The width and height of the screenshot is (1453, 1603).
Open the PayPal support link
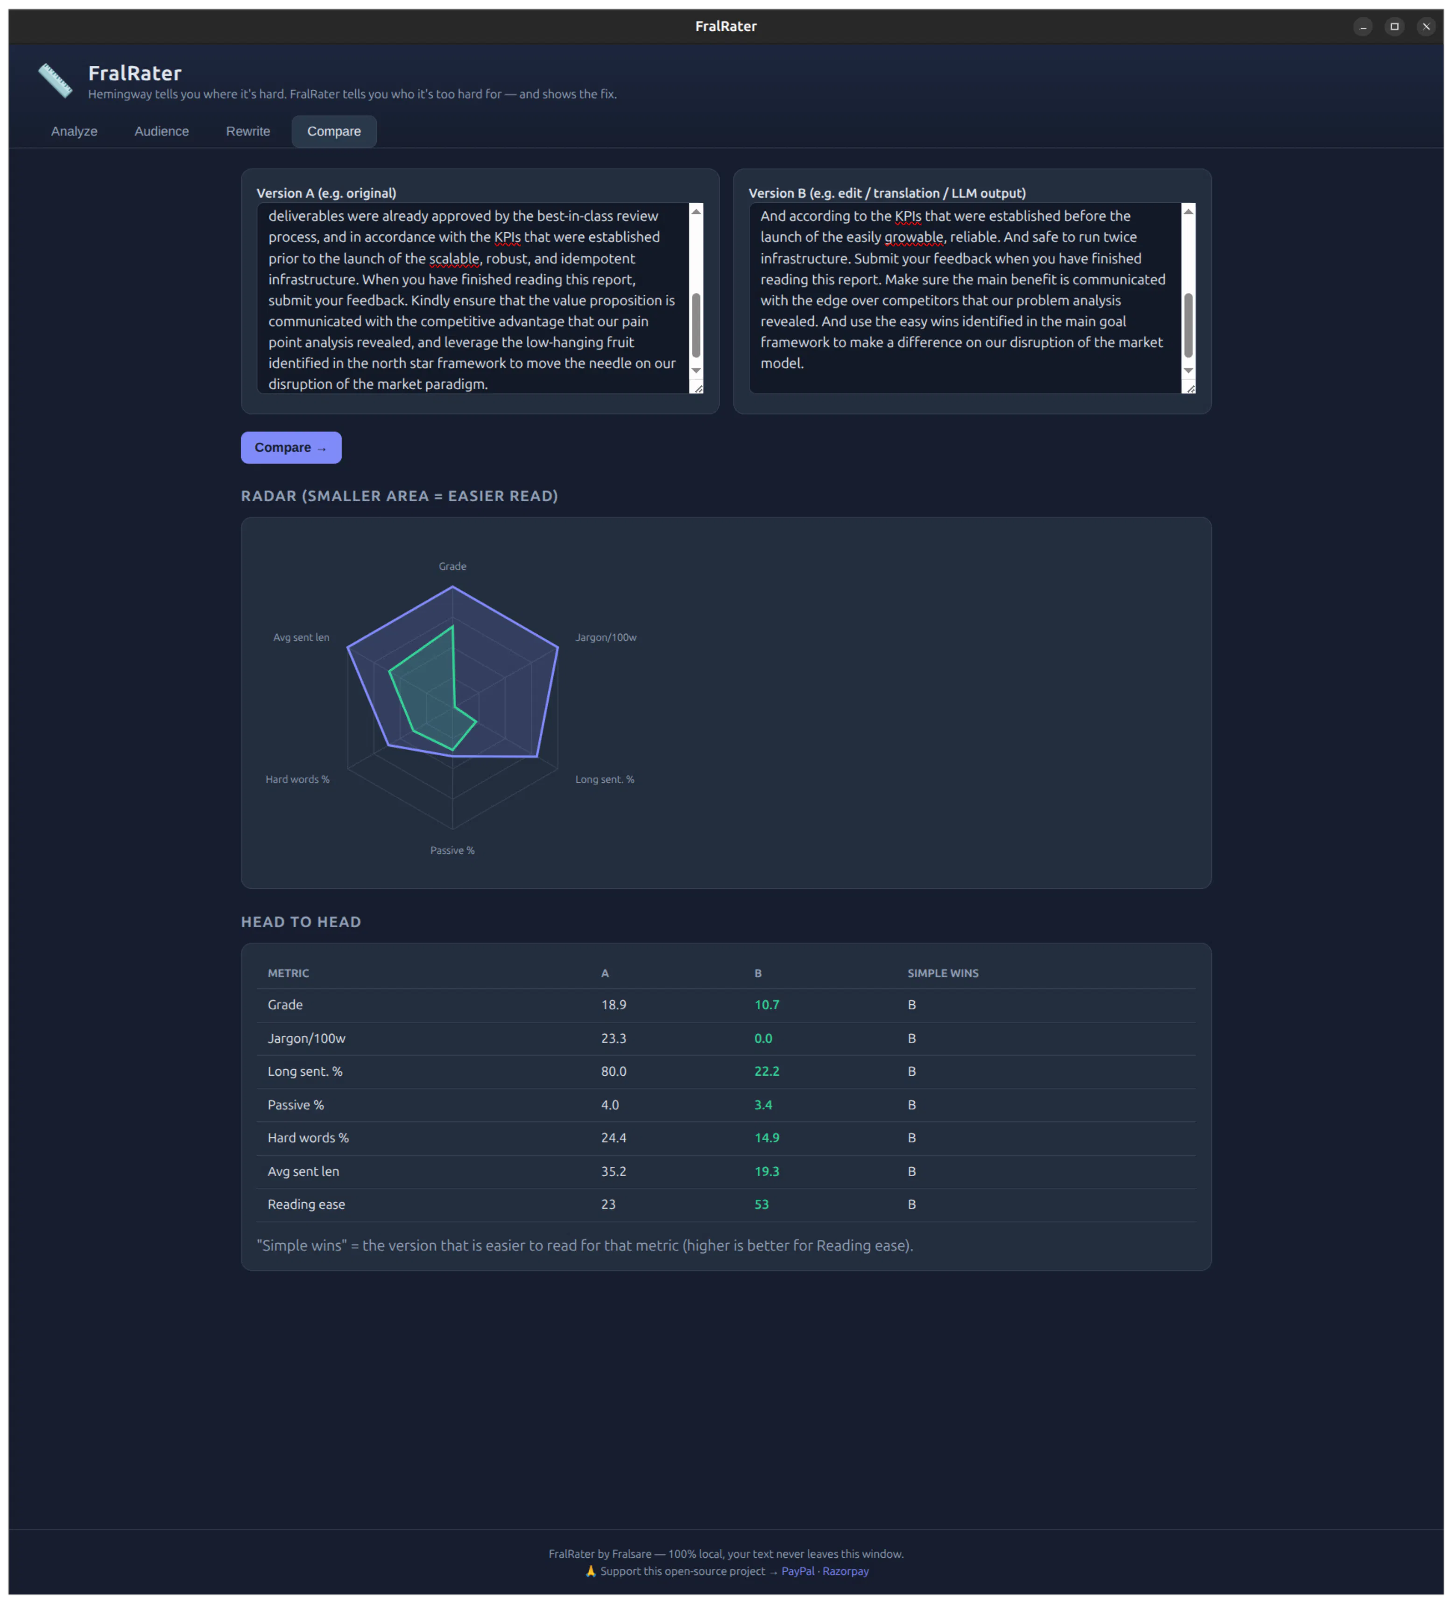(797, 1571)
